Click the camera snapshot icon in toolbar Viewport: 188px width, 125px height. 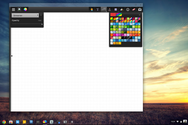140,9
